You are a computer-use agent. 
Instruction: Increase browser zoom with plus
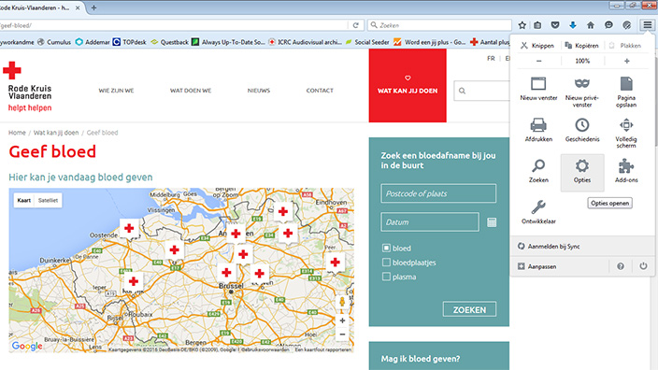[627, 61]
